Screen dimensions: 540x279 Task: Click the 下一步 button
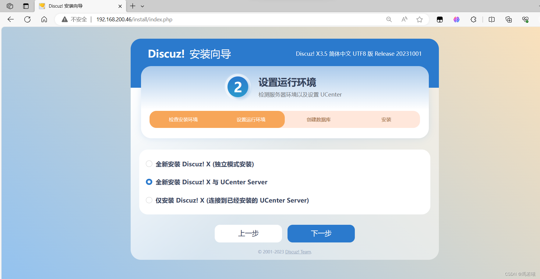tap(321, 234)
